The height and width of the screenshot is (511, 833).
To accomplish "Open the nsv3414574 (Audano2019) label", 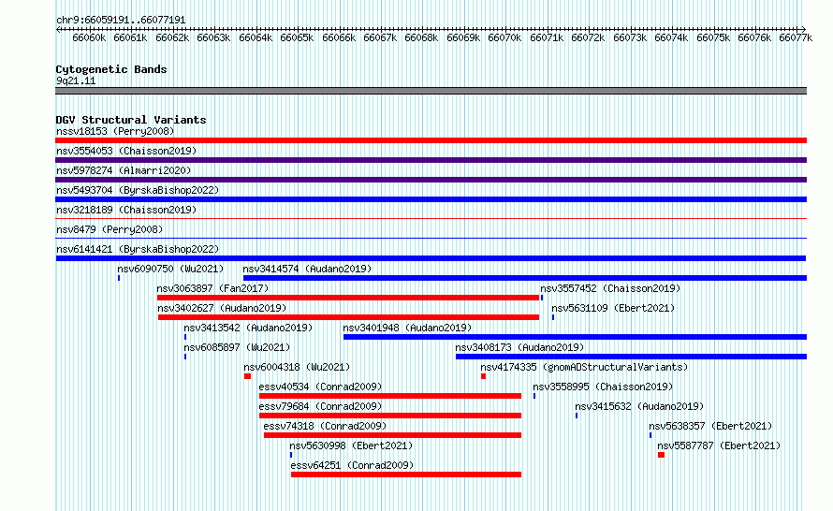I will tap(307, 269).
